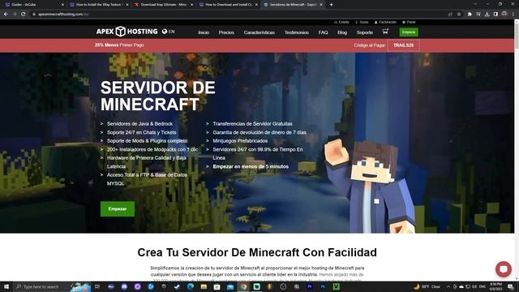
Task: Open Photoshop from the taskbar
Action: pos(323,286)
